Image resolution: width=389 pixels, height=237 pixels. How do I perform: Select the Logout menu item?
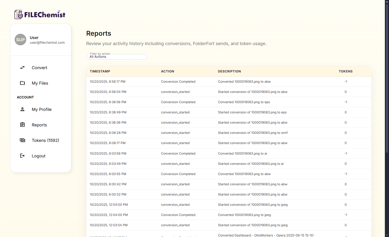(x=38, y=156)
